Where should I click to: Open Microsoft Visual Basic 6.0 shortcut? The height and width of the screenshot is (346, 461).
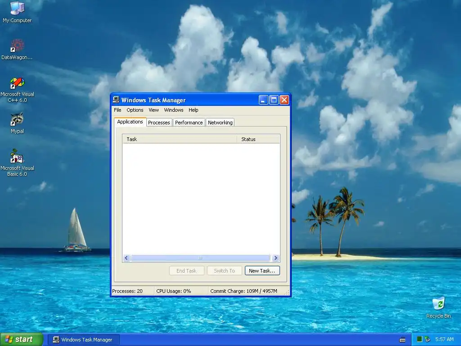click(x=17, y=163)
